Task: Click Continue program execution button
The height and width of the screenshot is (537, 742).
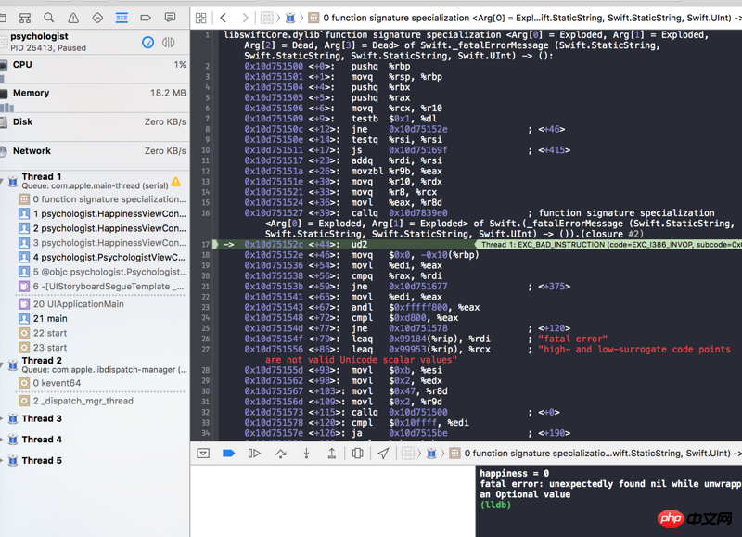Action: pos(254,454)
